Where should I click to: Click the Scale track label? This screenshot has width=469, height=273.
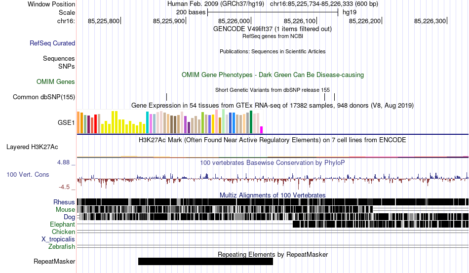point(67,12)
